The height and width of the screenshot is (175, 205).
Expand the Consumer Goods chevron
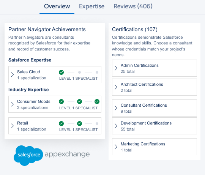pyautogui.click(x=13, y=104)
